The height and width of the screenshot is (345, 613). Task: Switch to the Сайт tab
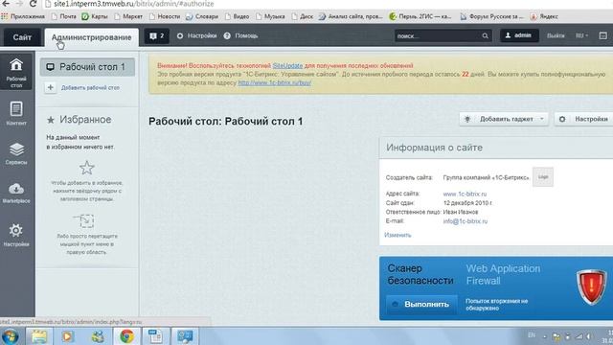pyautogui.click(x=22, y=37)
